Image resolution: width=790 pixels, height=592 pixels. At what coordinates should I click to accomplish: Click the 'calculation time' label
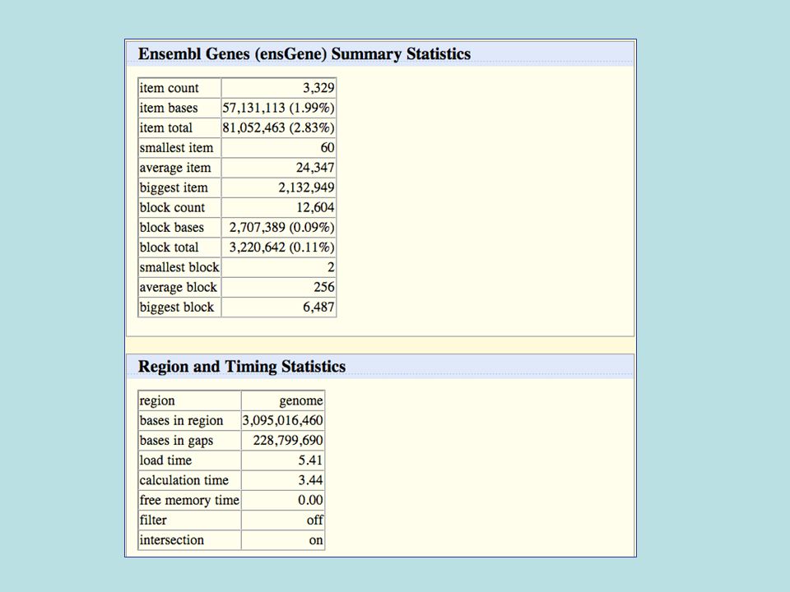click(x=184, y=480)
